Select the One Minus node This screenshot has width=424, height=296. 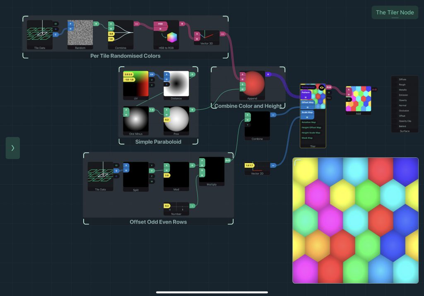(136, 121)
